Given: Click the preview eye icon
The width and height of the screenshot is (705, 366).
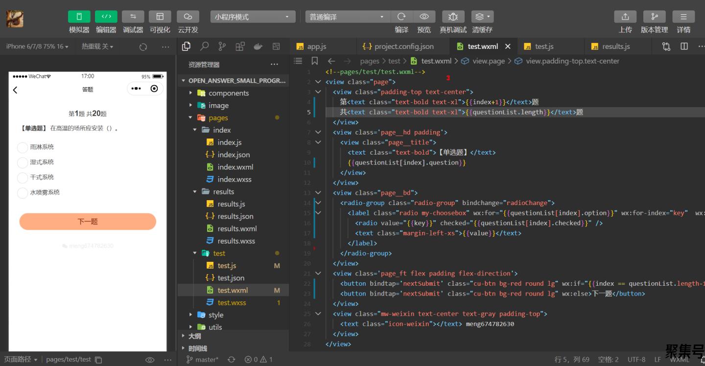Looking at the screenshot, I should tap(424, 17).
